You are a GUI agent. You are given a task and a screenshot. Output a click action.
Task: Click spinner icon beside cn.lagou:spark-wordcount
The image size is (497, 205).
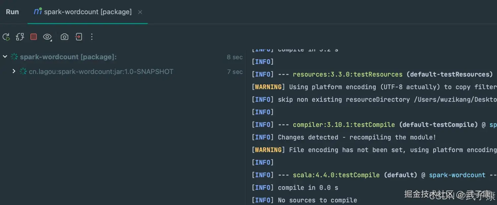click(x=23, y=71)
